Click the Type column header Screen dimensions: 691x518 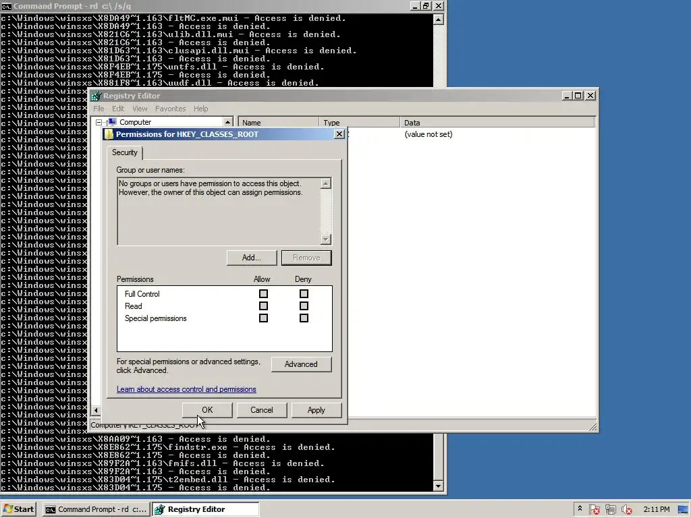[x=359, y=123]
